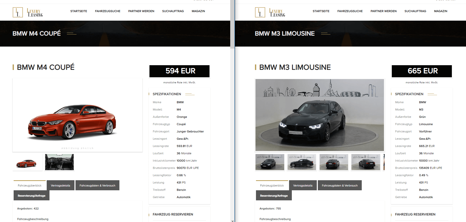Screen dimensions: 466x222
Task: Click Angebotsnr.: 755 text
Action: tap(270, 208)
